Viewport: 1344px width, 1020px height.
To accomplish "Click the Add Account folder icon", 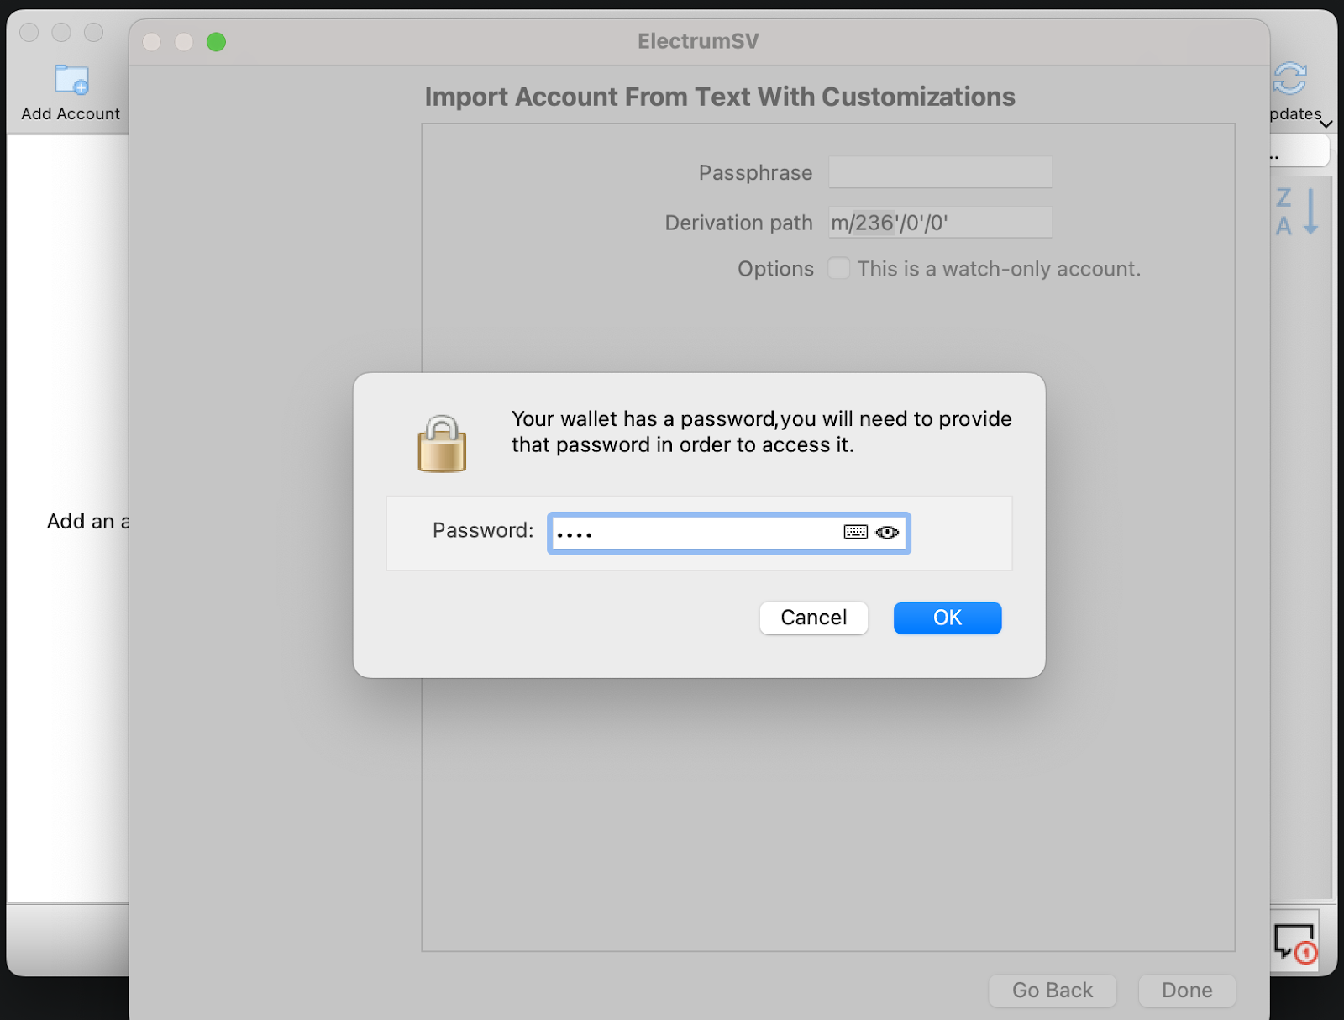I will point(71,80).
